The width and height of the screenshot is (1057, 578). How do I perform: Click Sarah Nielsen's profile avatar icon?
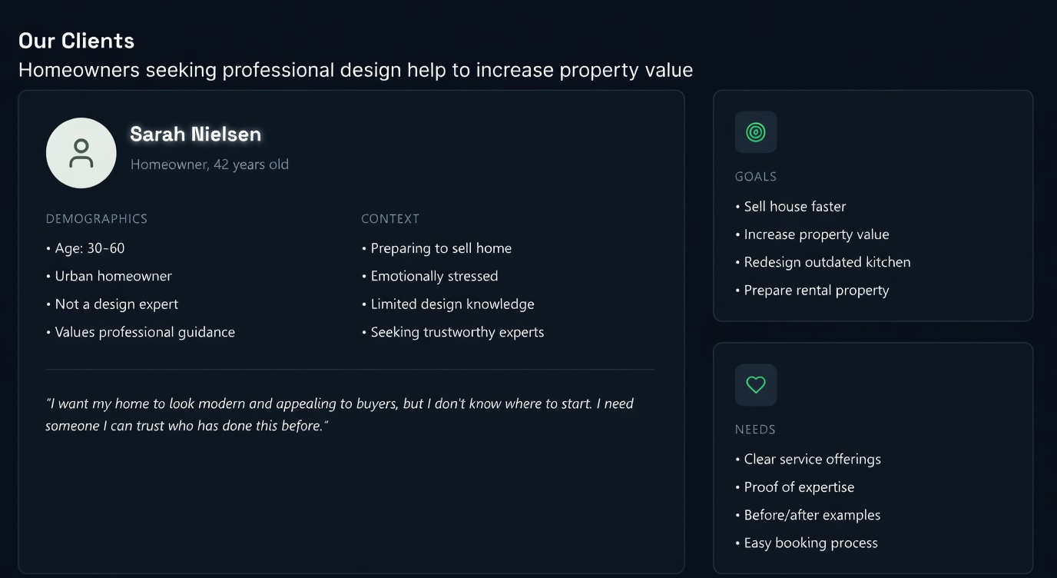[x=81, y=153]
